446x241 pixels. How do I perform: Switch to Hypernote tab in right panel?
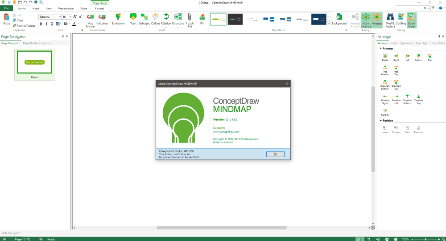pos(406,43)
